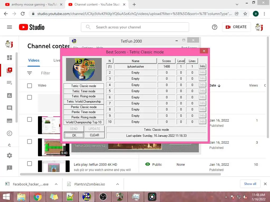Open Dashboard in Studio sidebar
Screen dimensions: 270x202
tap(9, 58)
